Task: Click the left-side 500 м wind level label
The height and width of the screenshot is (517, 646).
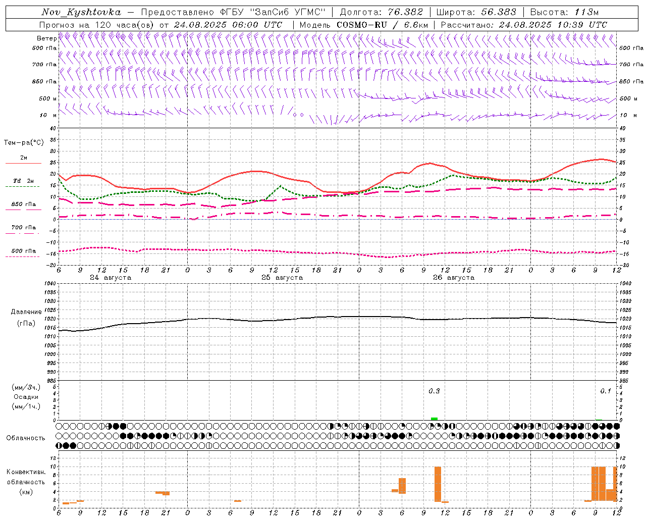Action: pyautogui.click(x=48, y=98)
